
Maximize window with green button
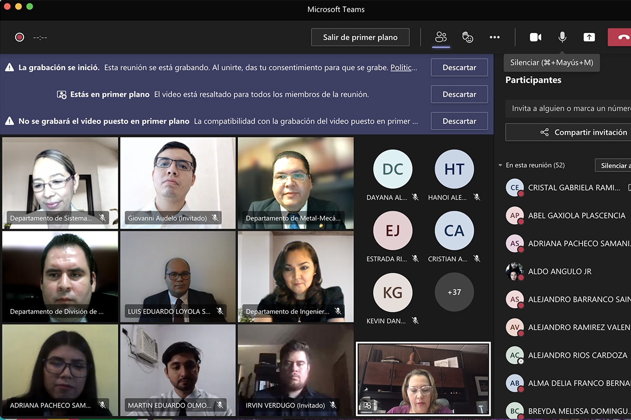click(x=29, y=6)
